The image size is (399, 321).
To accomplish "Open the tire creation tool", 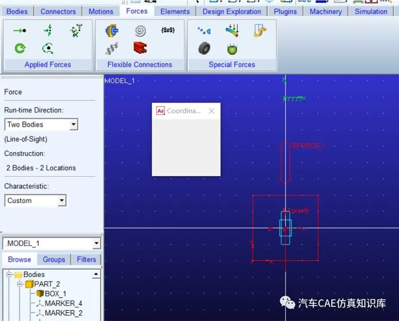I will [203, 48].
